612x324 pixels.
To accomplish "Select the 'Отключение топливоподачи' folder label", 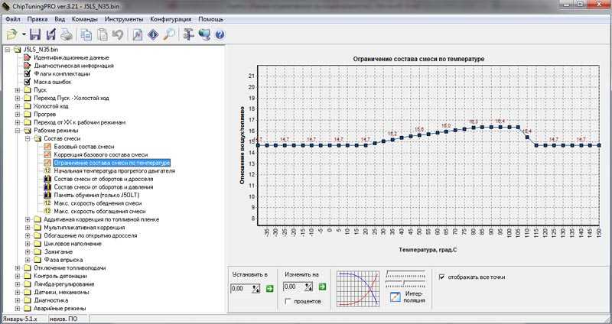I will click(70, 268).
